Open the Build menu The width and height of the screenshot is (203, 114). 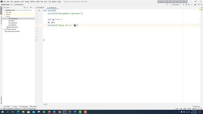tap(38, 2)
